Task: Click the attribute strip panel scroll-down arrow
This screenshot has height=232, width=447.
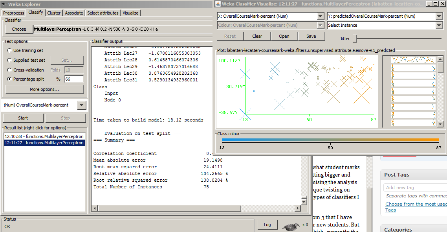Action: coord(440,124)
